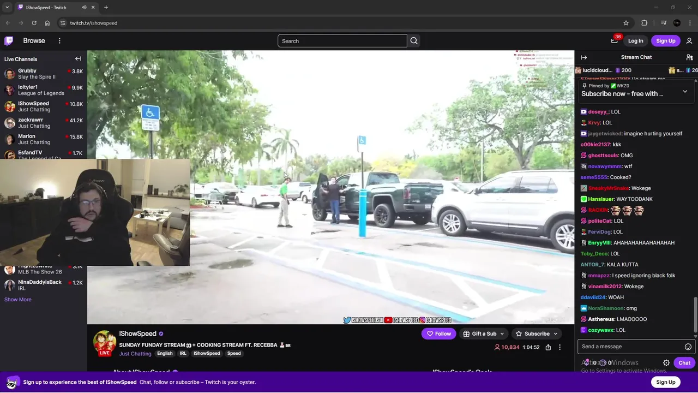The height and width of the screenshot is (393, 698).
Task: Open zackrawrr channel in sidebar
Action: [x=44, y=123]
